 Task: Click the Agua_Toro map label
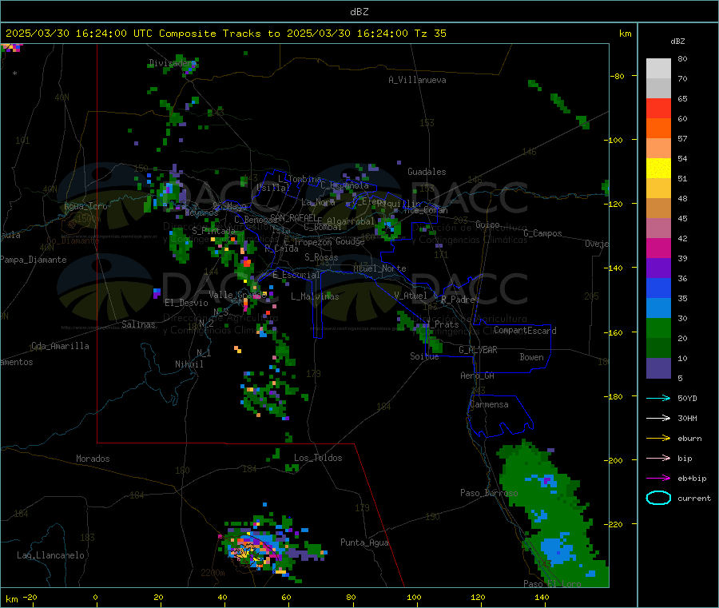(85, 206)
